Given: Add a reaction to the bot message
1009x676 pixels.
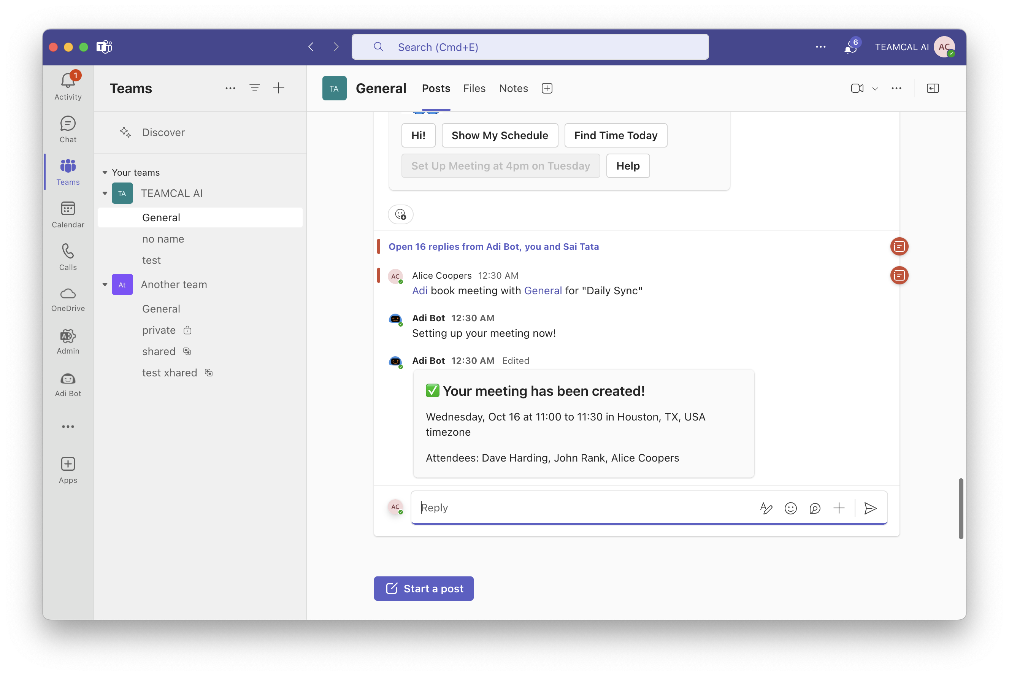Looking at the screenshot, I should point(400,214).
